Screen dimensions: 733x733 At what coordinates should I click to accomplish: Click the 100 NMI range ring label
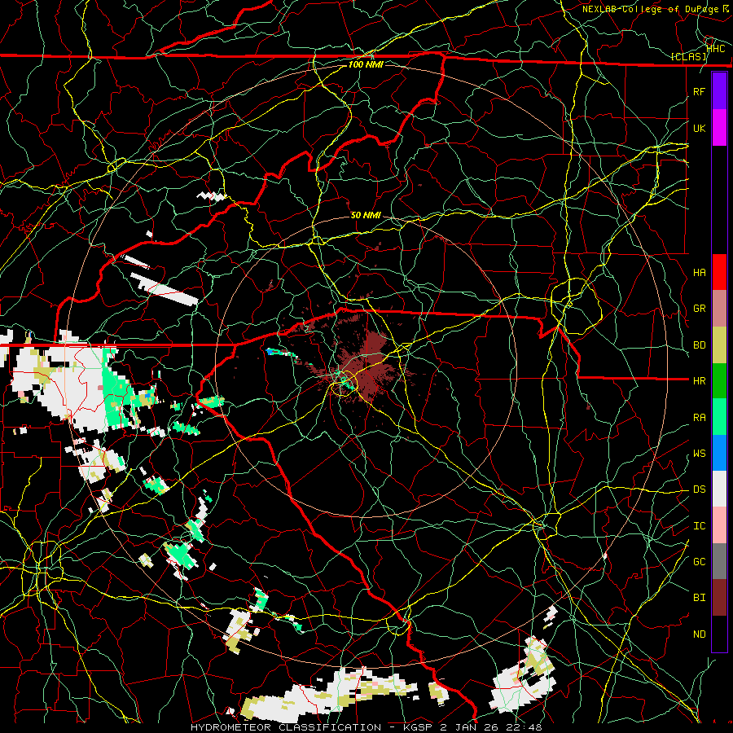(x=366, y=64)
